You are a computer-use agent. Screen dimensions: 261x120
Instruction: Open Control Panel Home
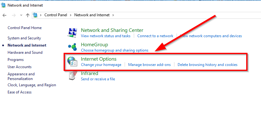(x=25, y=28)
